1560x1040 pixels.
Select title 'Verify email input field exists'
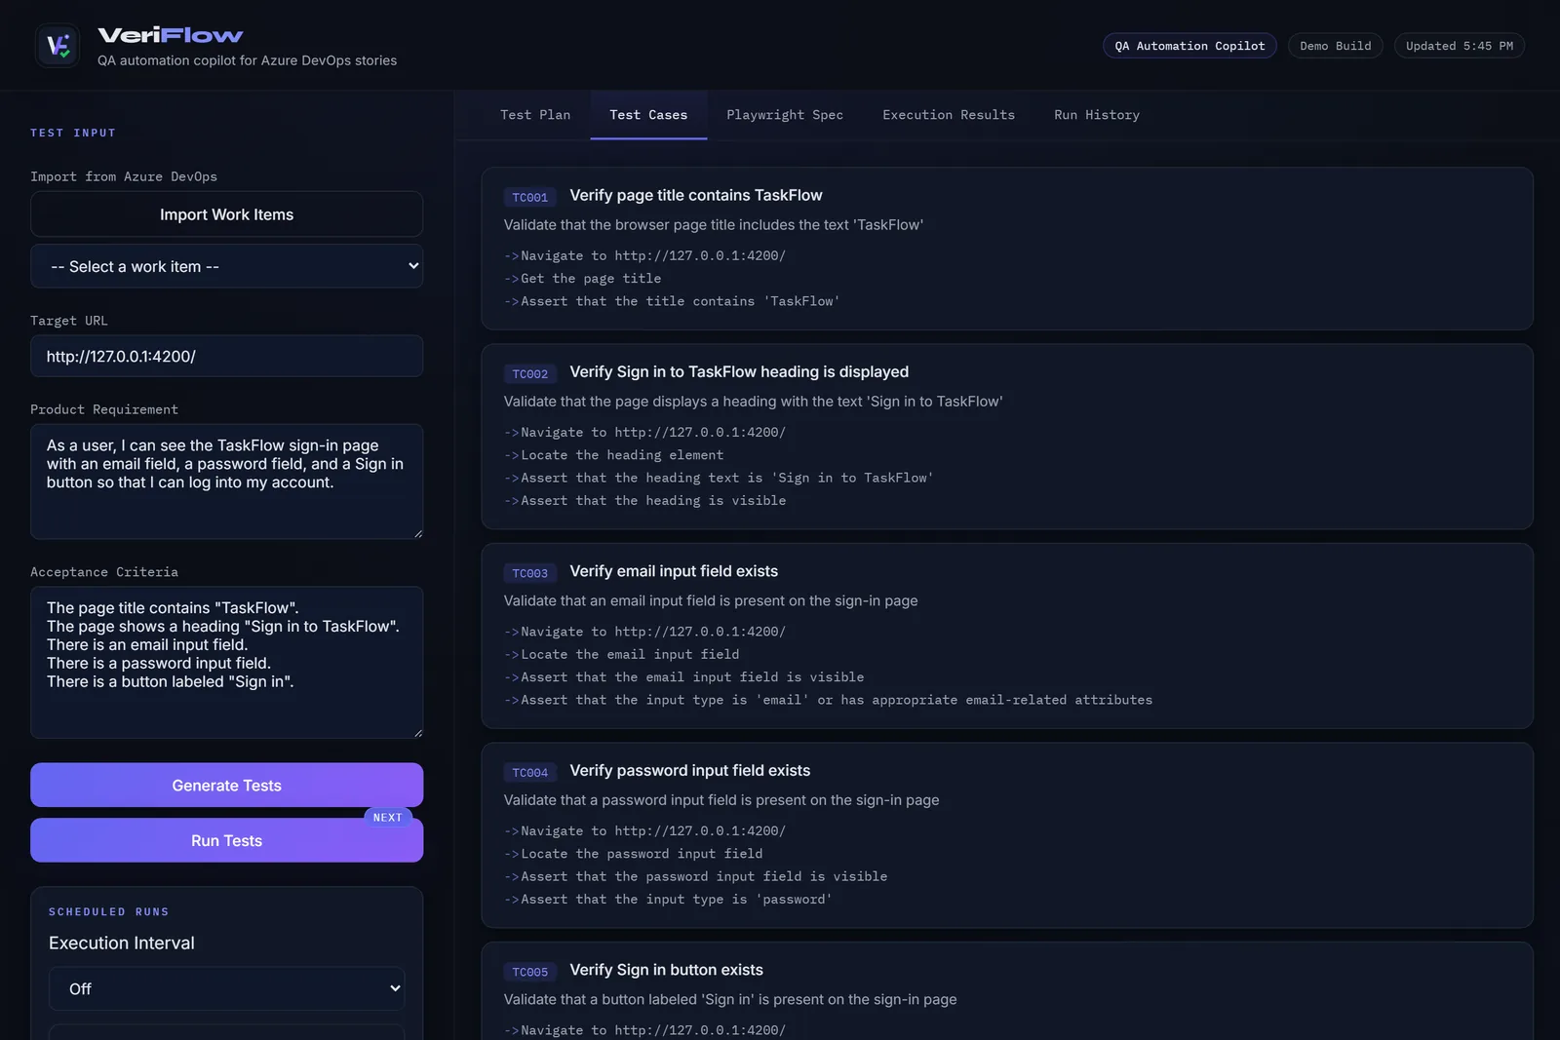(x=674, y=571)
